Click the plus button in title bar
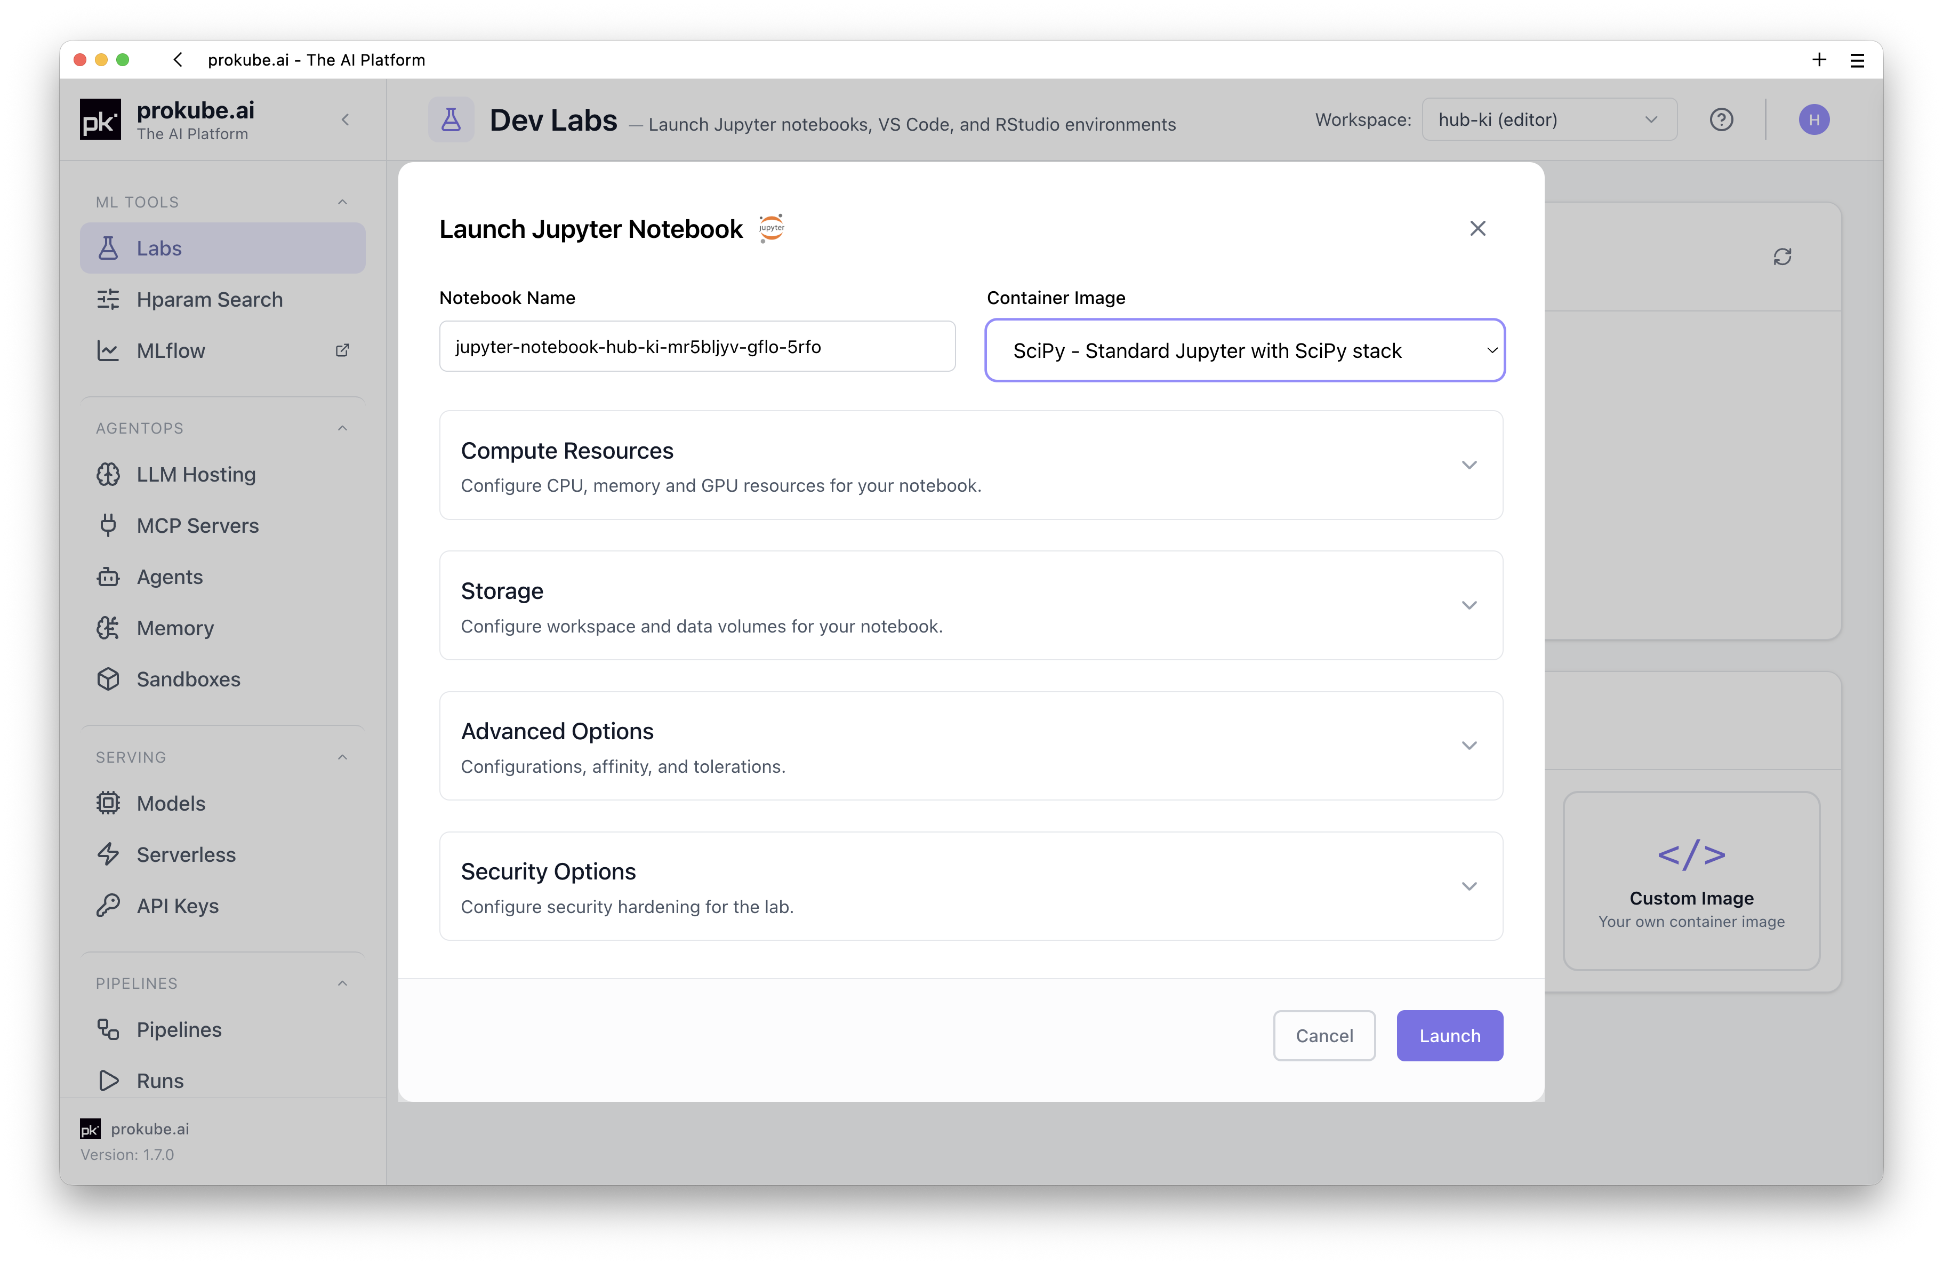1943x1264 pixels. 1819,60
